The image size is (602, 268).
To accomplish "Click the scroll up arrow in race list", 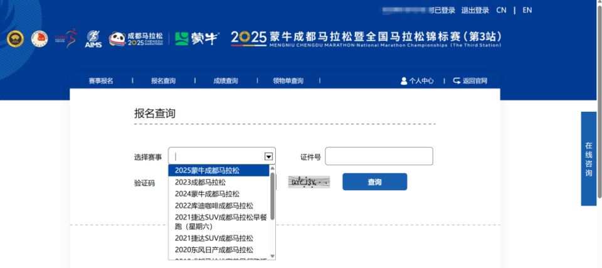I will [x=273, y=168].
